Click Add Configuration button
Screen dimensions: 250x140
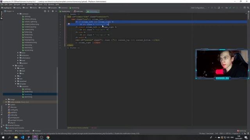point(198,8)
